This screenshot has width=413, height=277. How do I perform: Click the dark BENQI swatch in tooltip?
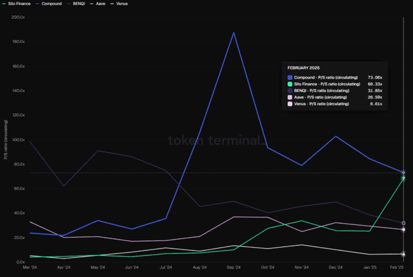290,91
